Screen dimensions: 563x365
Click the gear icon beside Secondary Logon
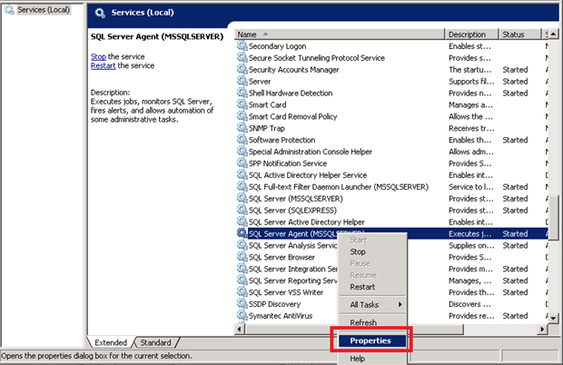242,45
